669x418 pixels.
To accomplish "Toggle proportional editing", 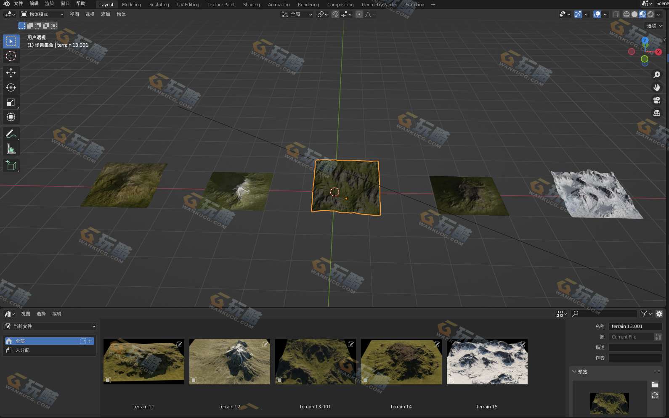I will pyautogui.click(x=359, y=14).
